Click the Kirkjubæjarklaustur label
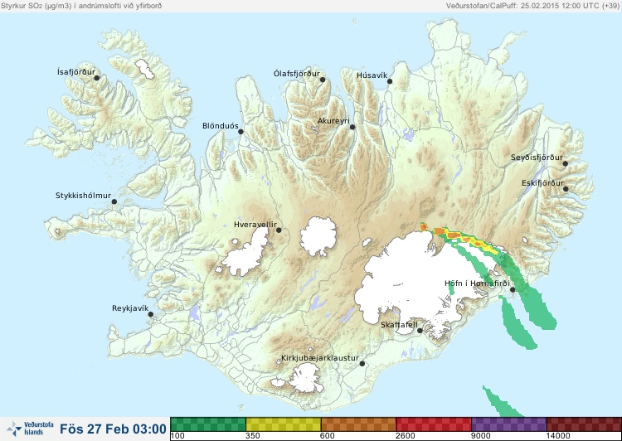The width and height of the screenshot is (622, 441). (320, 358)
